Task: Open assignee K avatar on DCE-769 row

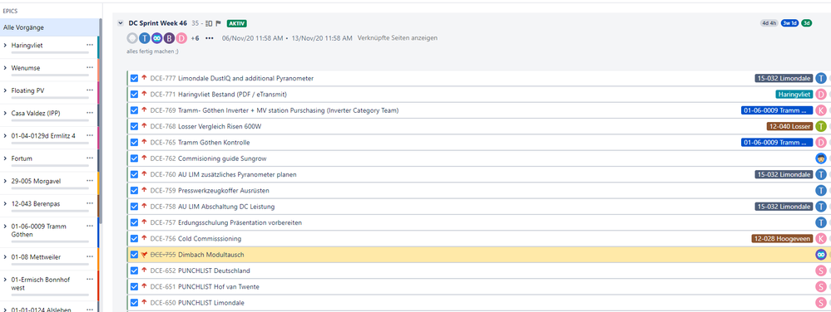Action: (x=821, y=110)
